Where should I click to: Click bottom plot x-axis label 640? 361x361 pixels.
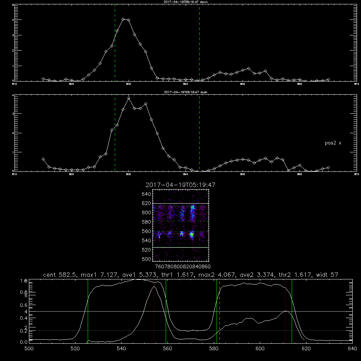coord(352,349)
